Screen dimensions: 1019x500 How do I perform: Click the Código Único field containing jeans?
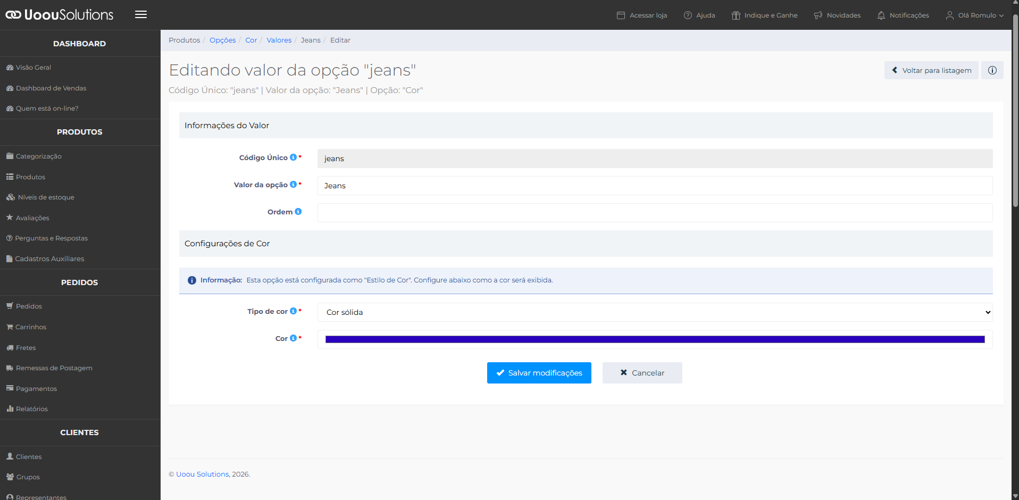click(x=655, y=159)
